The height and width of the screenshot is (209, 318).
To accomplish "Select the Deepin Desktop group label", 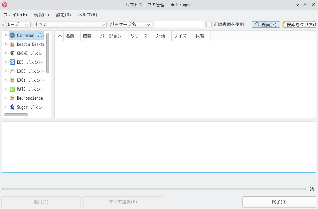I will pyautogui.click(x=30, y=44).
